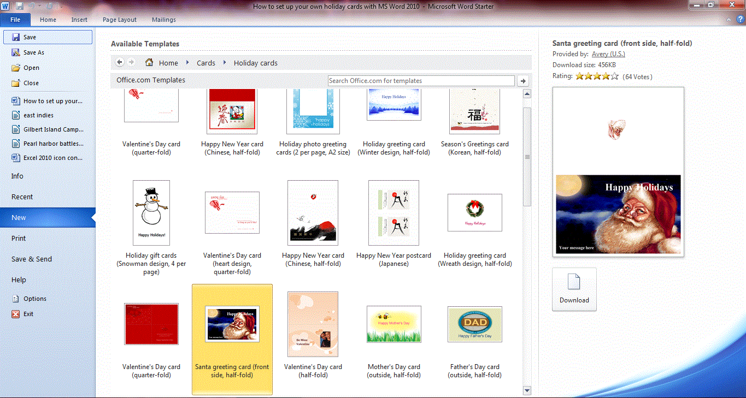
Task: Switch to the Insert ribbon tab
Action: pyautogui.click(x=79, y=20)
